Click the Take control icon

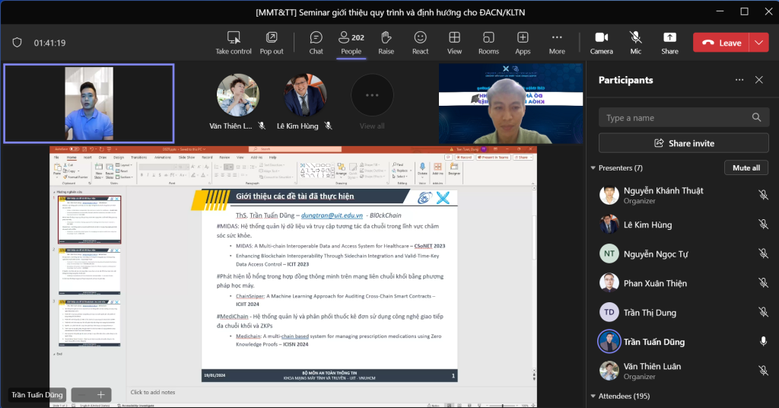pyautogui.click(x=234, y=38)
